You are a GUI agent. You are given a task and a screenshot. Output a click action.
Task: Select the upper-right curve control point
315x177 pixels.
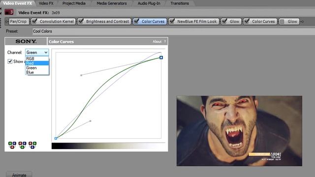[161, 58]
